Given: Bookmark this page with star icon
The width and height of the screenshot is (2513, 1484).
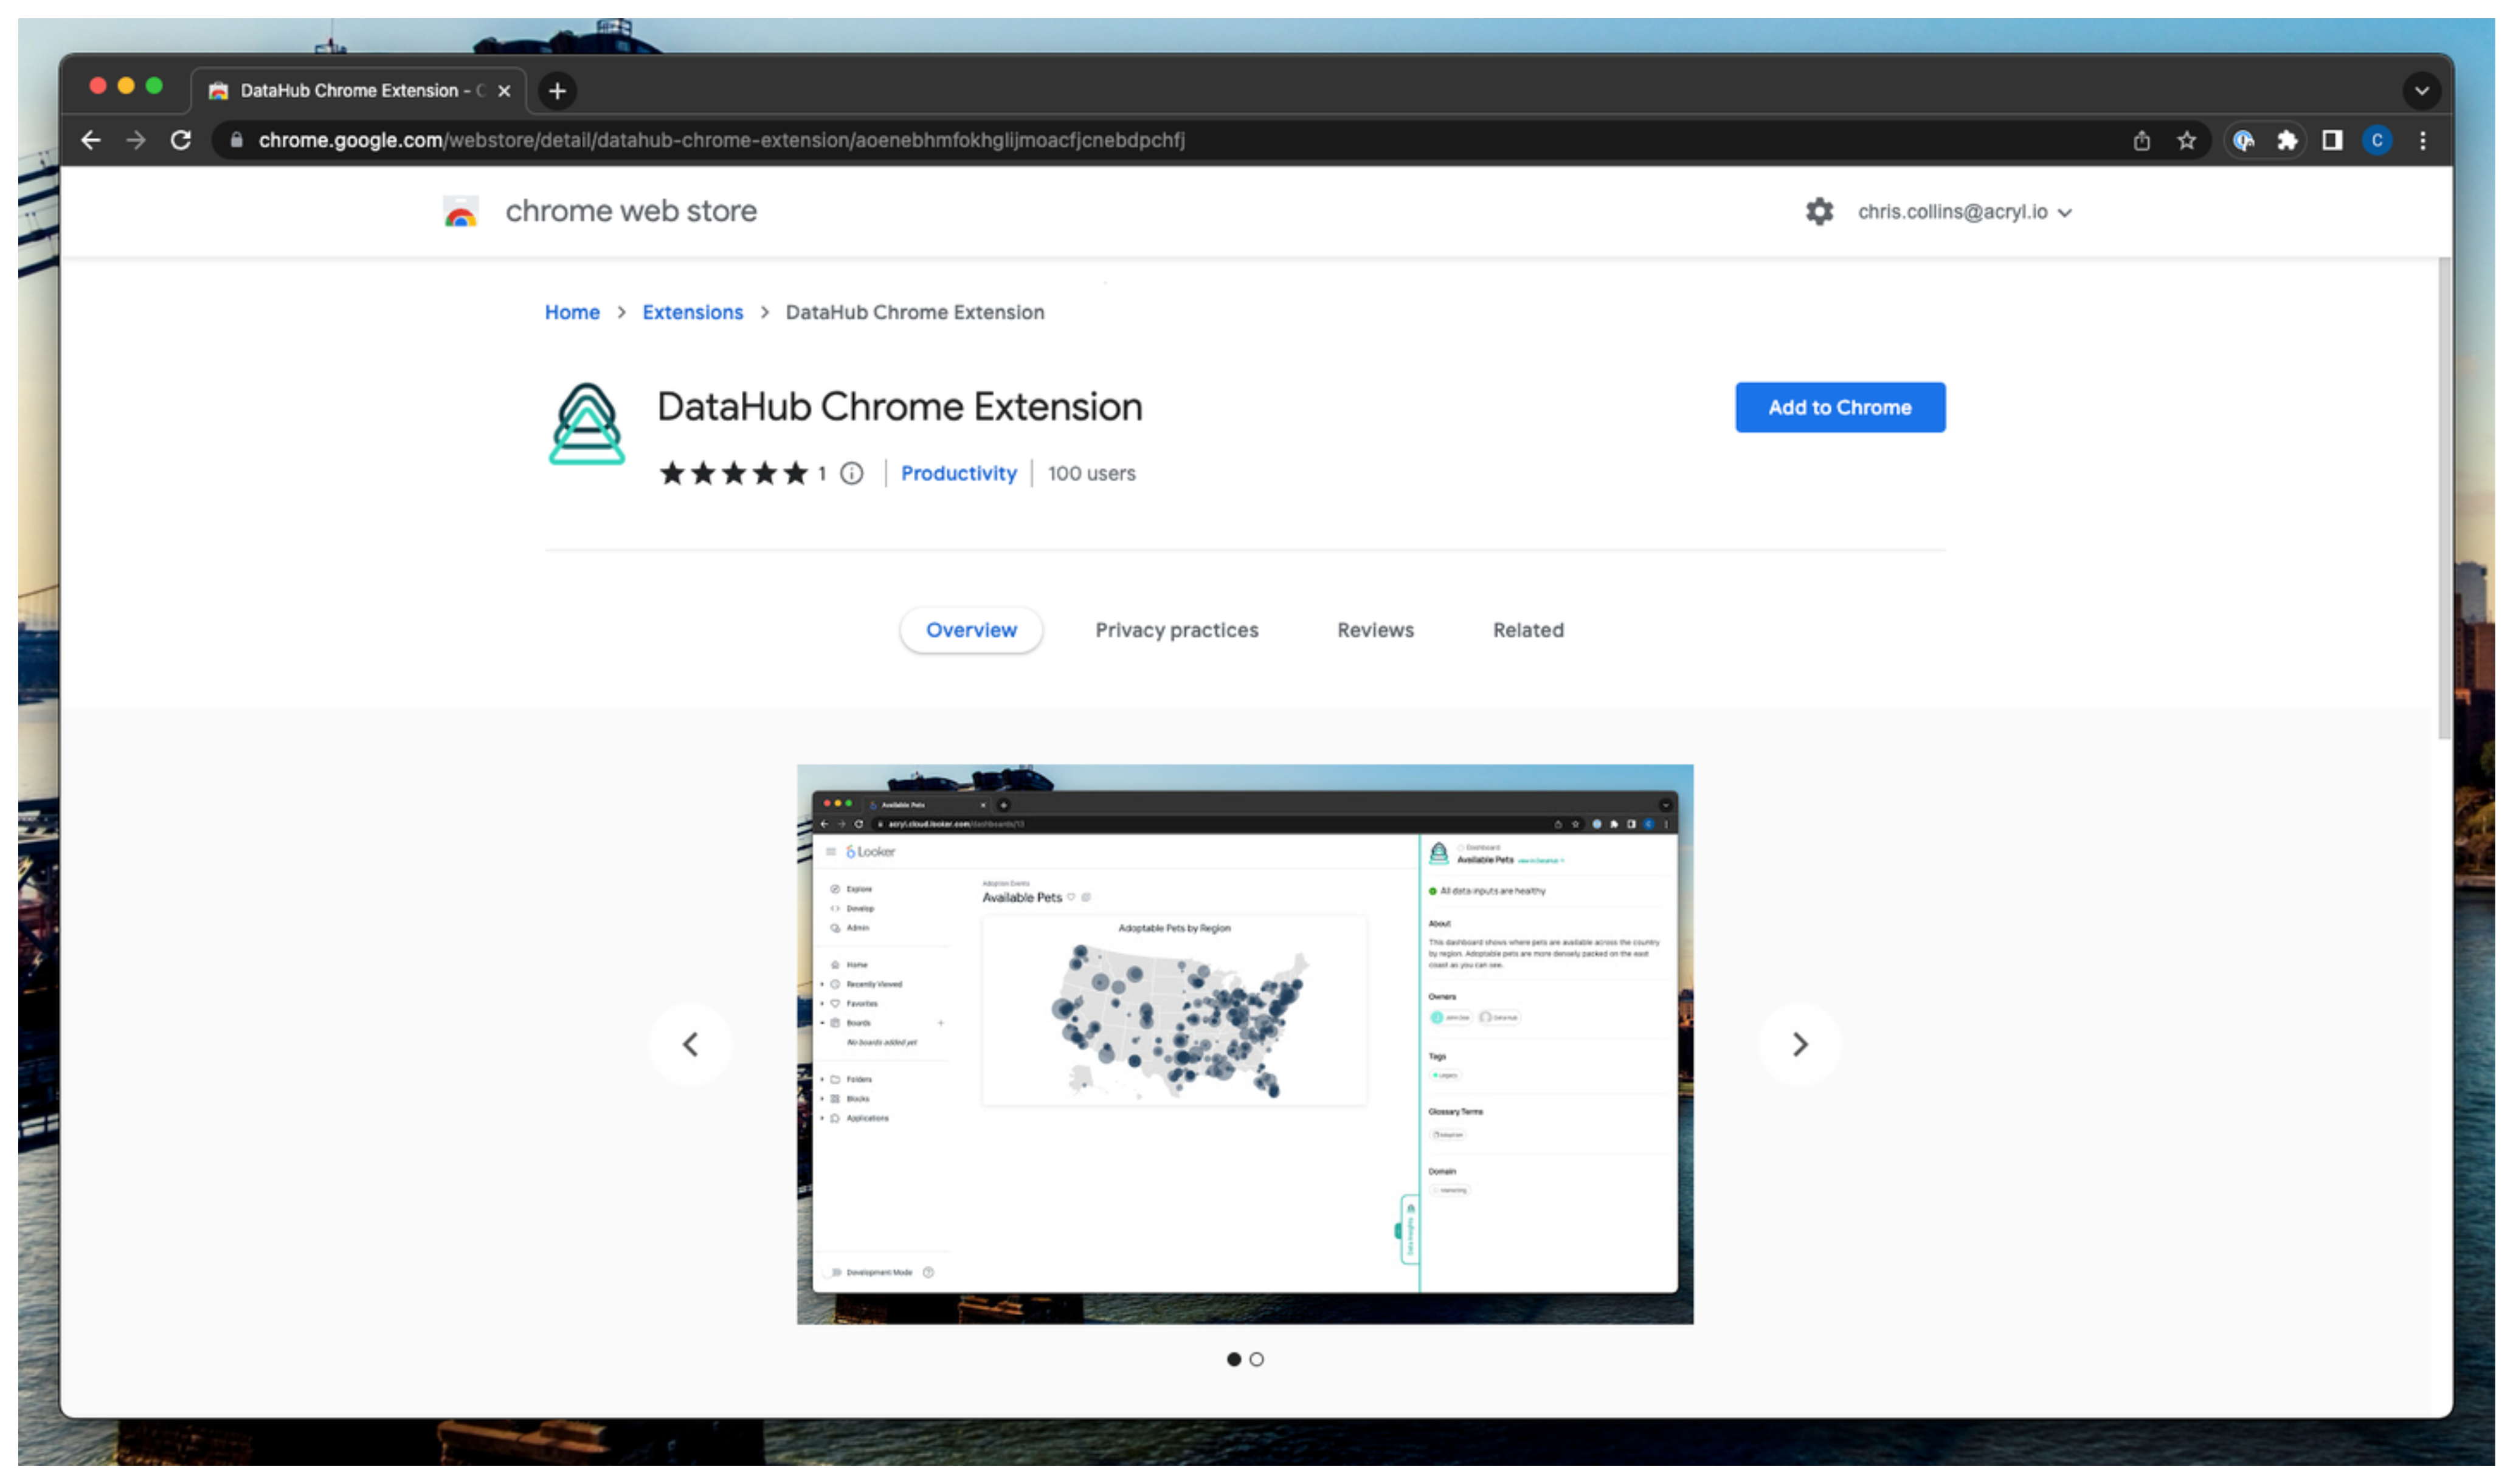Looking at the screenshot, I should [2187, 140].
